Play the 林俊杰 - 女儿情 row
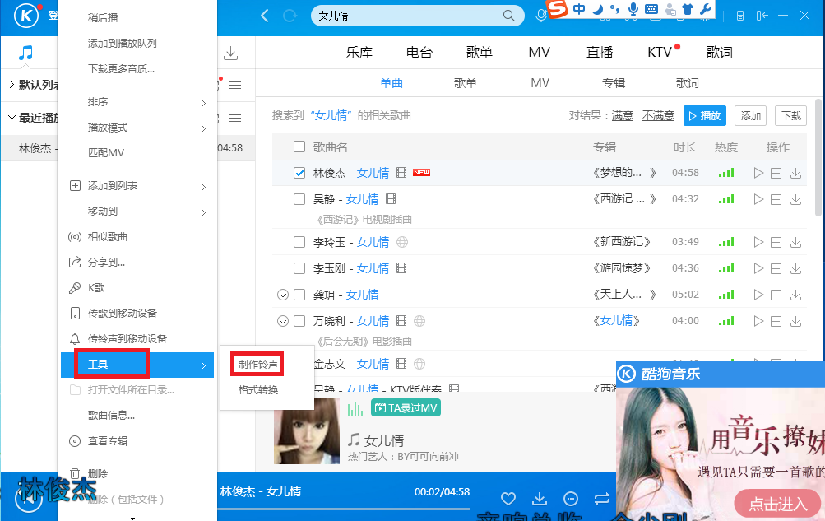 click(758, 173)
